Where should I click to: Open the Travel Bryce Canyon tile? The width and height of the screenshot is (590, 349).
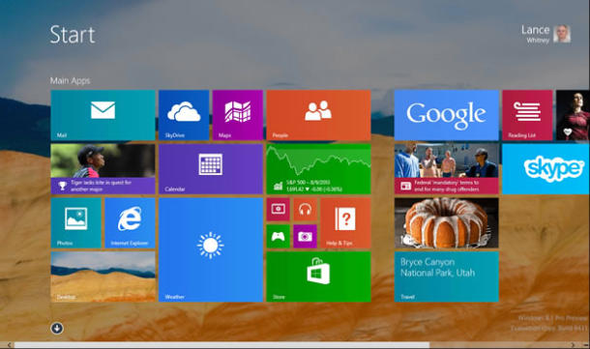tap(447, 276)
